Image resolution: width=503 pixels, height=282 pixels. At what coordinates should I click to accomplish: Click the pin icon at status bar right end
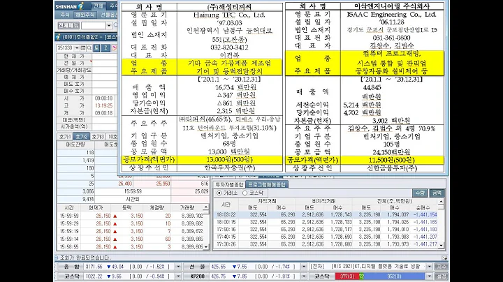(x=444, y=258)
